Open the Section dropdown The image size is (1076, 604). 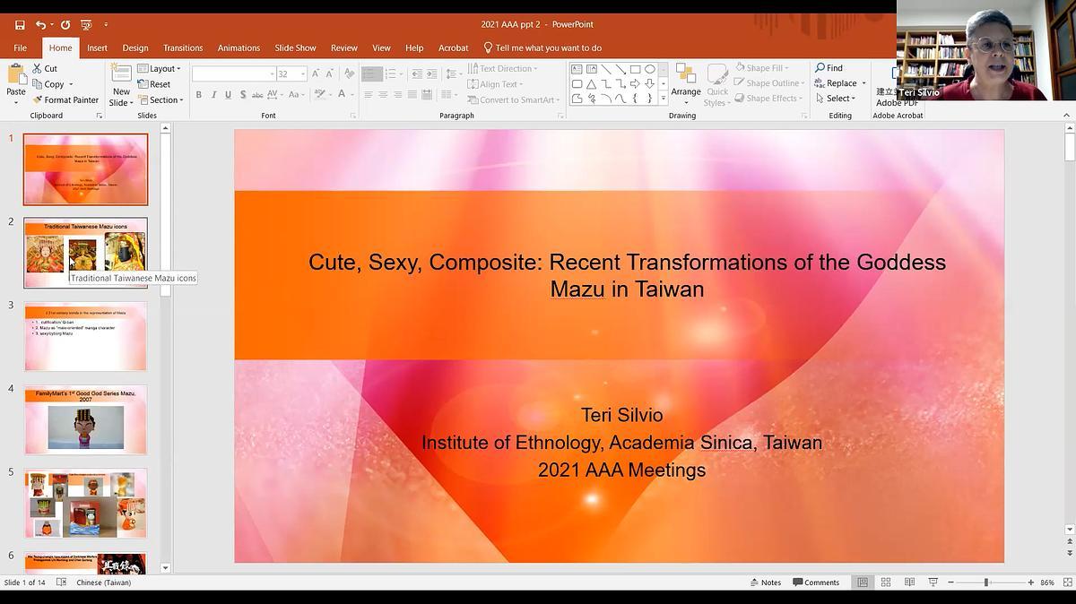point(161,100)
